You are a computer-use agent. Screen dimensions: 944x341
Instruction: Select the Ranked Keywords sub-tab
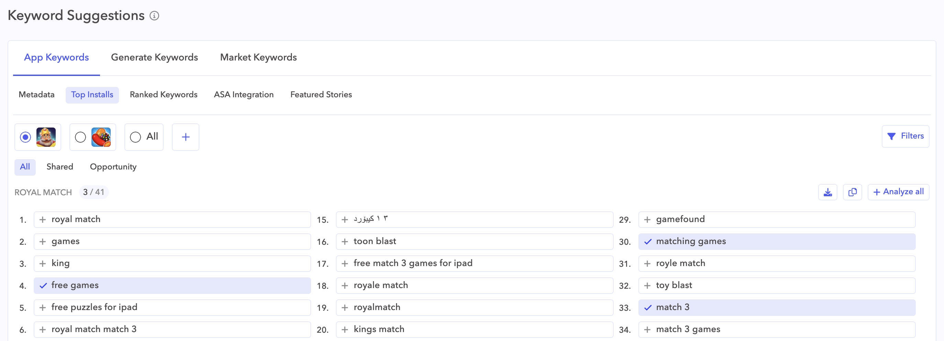(x=163, y=95)
